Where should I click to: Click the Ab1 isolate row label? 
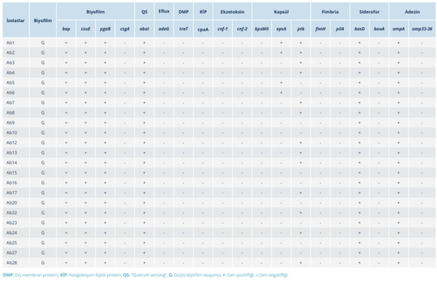[11, 43]
